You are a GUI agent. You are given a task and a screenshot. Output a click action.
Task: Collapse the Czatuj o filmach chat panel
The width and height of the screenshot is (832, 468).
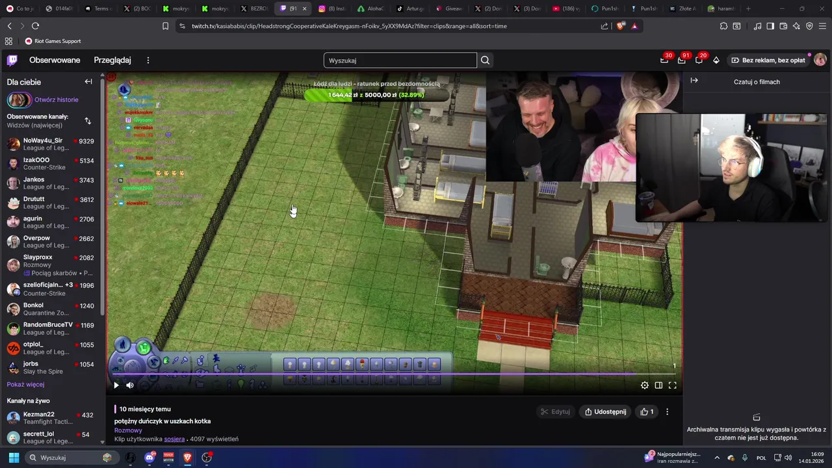[x=694, y=81]
